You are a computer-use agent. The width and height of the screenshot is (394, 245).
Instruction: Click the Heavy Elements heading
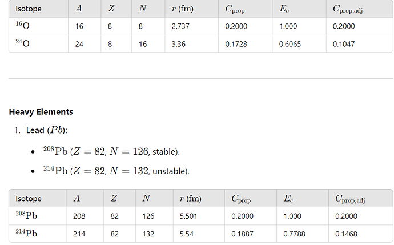[x=41, y=111]
